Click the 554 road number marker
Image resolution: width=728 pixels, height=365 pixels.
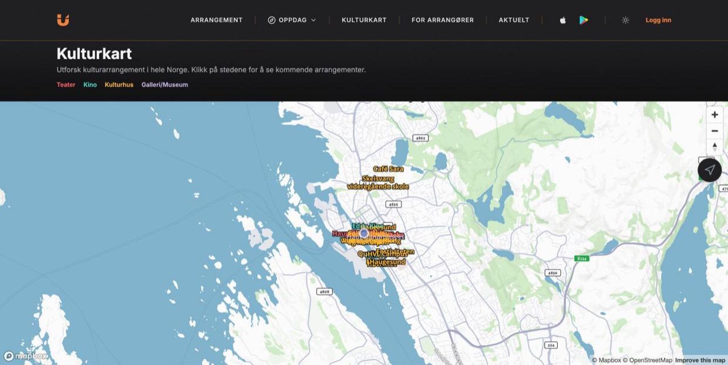pos(551,344)
